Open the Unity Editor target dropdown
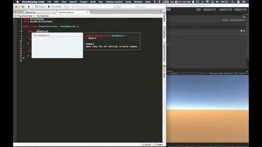262x147 pixels. pyautogui.click(x=55, y=7)
